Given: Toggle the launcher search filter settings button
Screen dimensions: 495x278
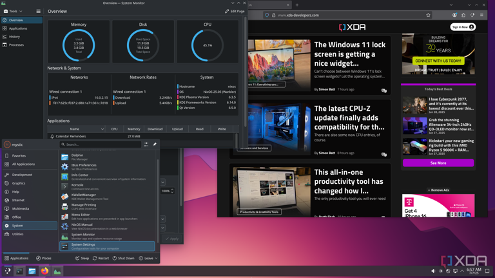Looking at the screenshot, I should 146,144.
